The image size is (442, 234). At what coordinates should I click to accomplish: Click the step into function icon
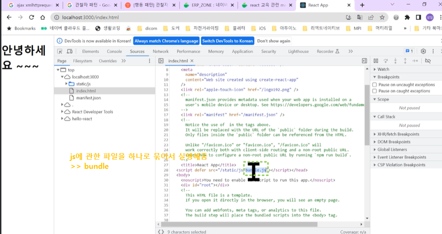396,61
